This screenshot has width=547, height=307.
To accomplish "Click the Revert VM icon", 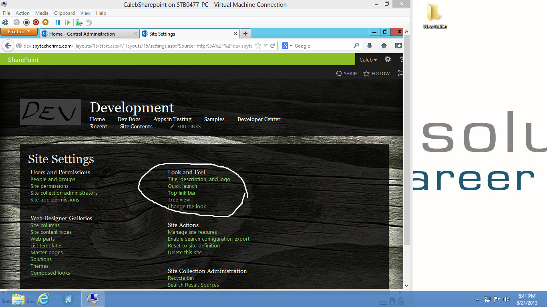I will (x=89, y=22).
